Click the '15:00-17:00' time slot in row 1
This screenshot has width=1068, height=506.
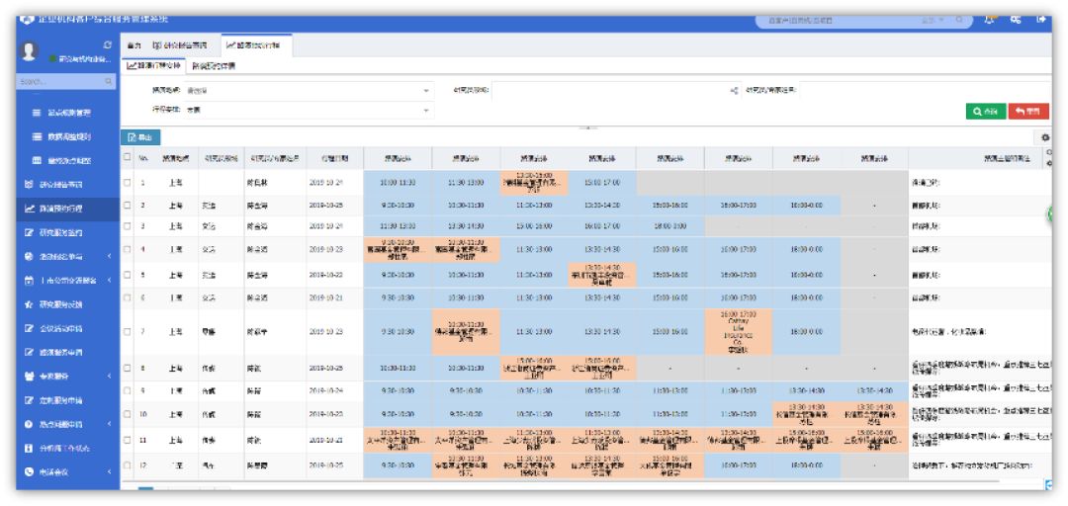coord(602,183)
